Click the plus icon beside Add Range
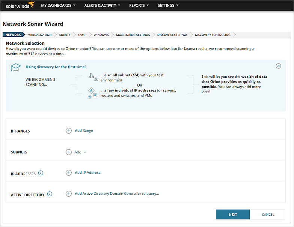Viewport: 294px width, 227px height. click(x=69, y=131)
